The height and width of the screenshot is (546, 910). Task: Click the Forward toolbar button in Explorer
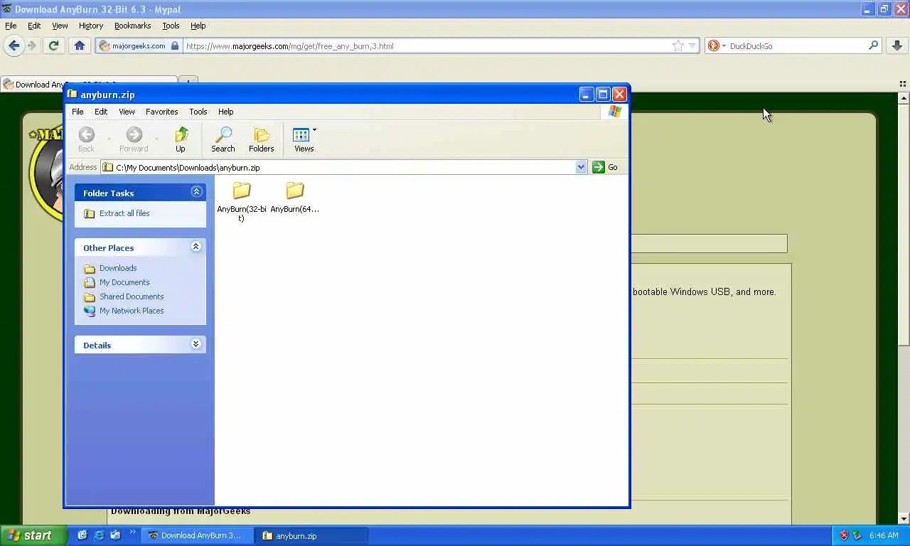pyautogui.click(x=134, y=139)
